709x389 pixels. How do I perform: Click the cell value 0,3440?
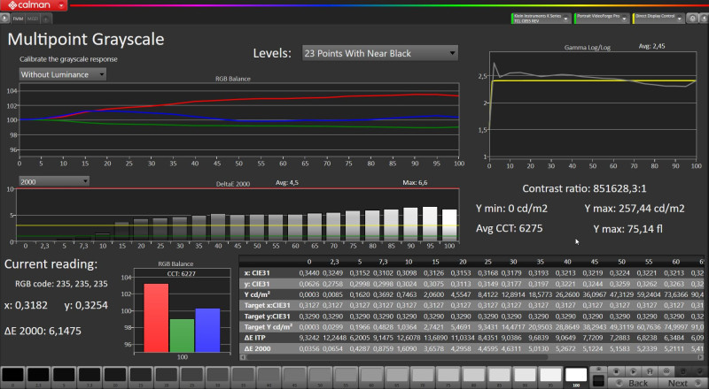coord(308,273)
